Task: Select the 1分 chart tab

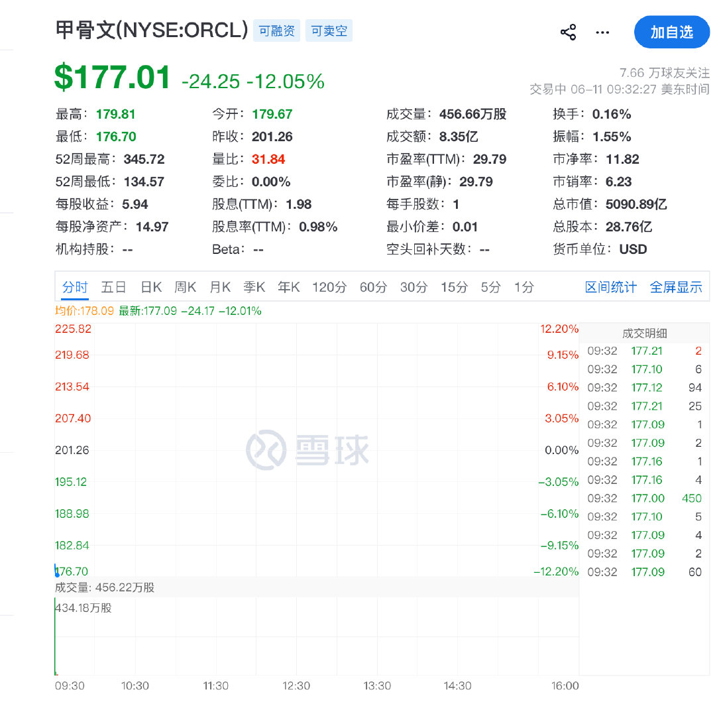Action: point(524,287)
